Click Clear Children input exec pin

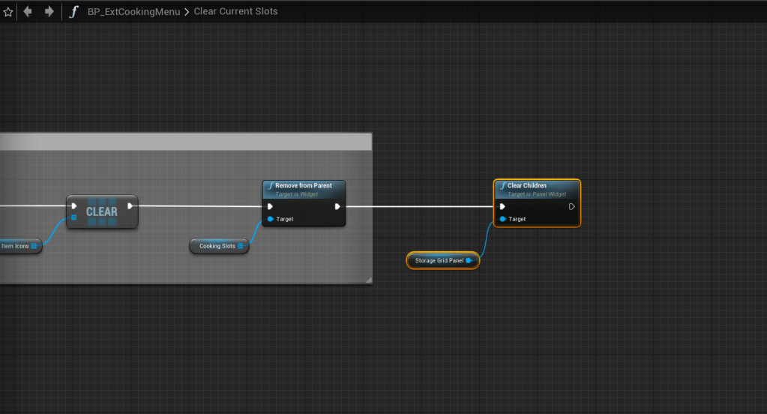(502, 206)
